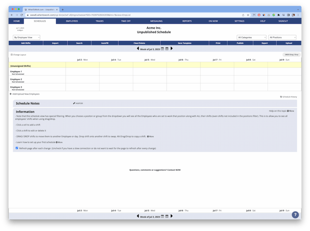
Task: Open the EMPLOYEES tab
Action: point(72,21)
